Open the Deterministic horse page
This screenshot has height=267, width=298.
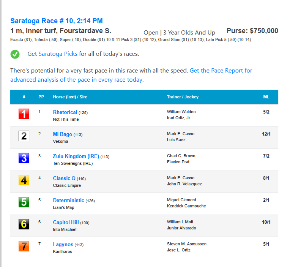(x=69, y=200)
